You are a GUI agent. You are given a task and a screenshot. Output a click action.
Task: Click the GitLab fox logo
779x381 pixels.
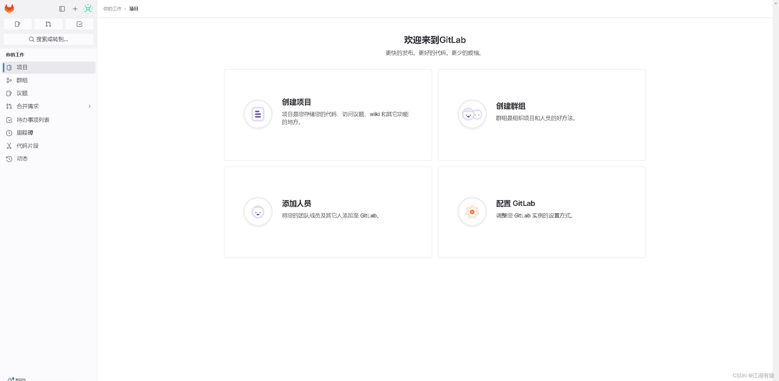click(x=9, y=9)
